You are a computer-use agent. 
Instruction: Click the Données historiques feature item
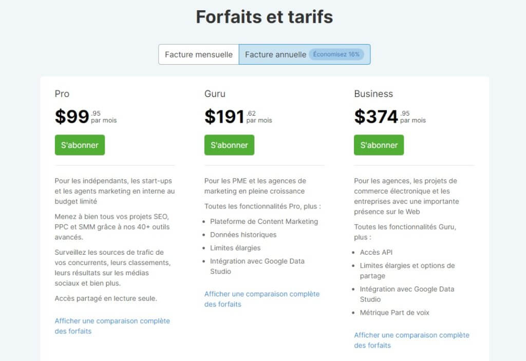click(x=243, y=235)
